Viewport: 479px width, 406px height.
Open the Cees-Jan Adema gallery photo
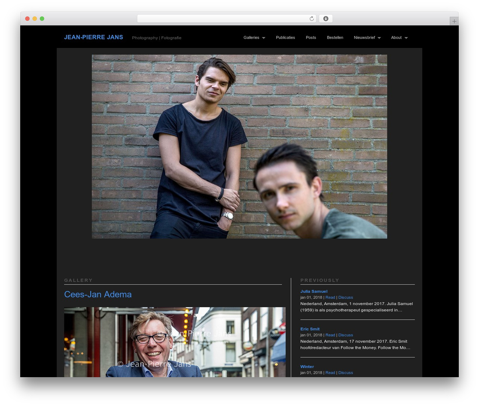(175, 342)
